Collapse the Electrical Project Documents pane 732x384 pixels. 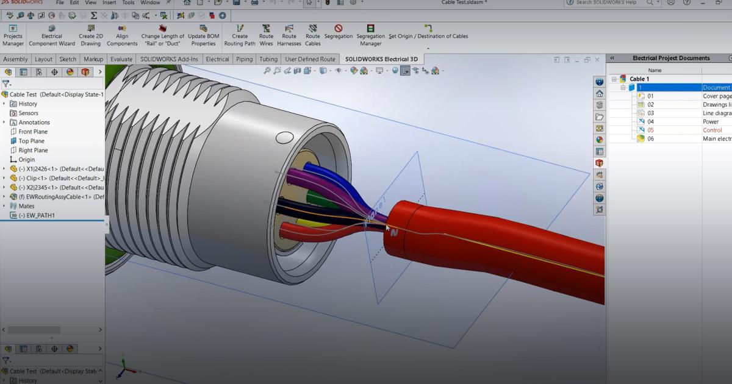pyautogui.click(x=612, y=58)
